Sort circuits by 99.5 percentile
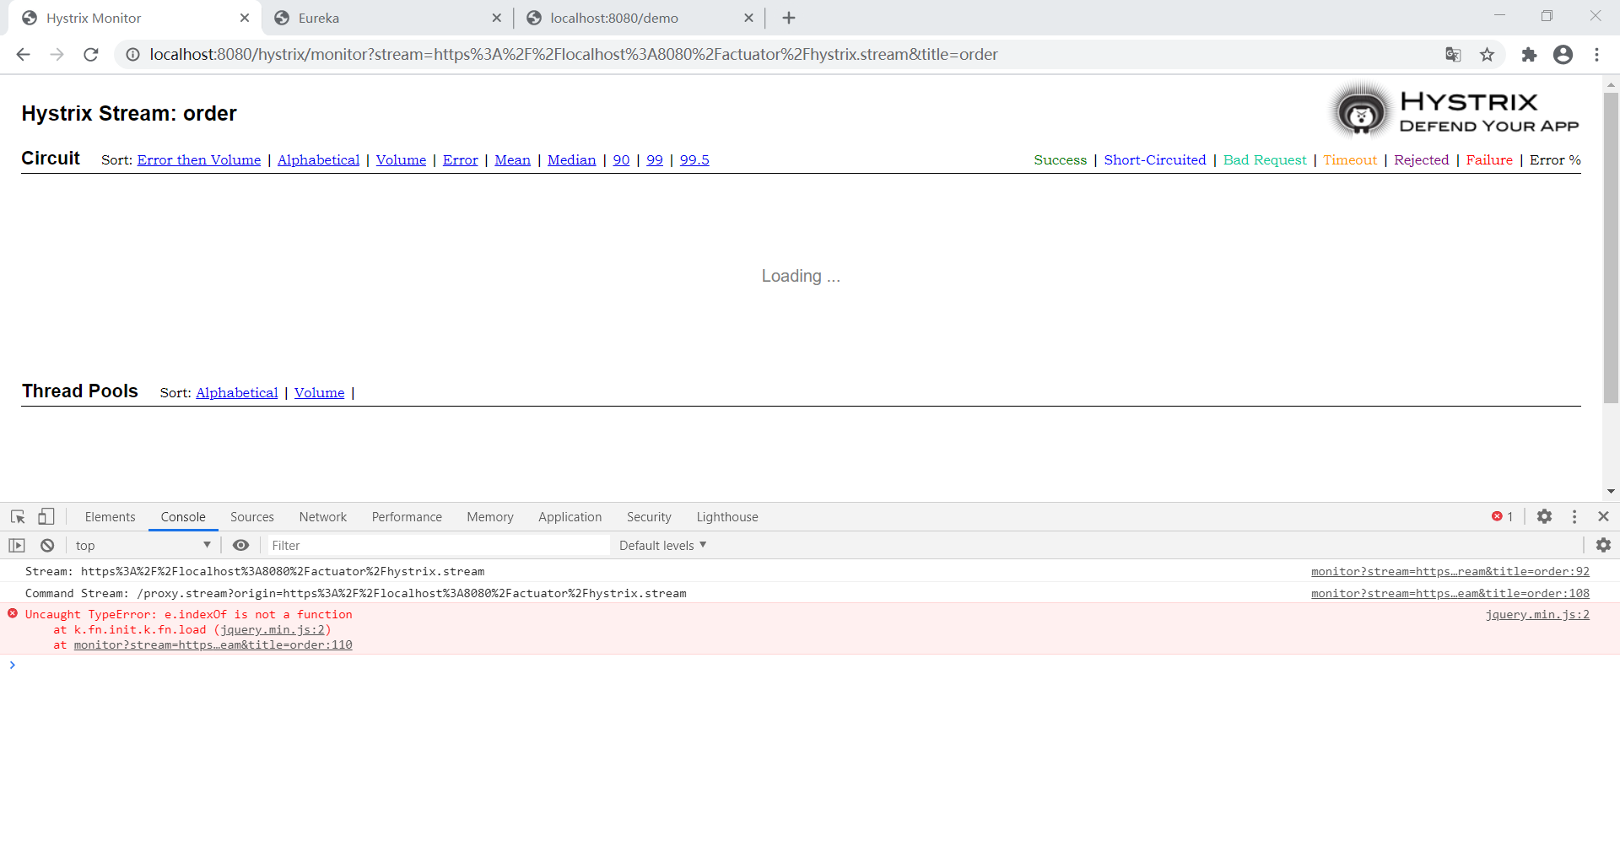This screenshot has height=868, width=1620. [x=694, y=160]
